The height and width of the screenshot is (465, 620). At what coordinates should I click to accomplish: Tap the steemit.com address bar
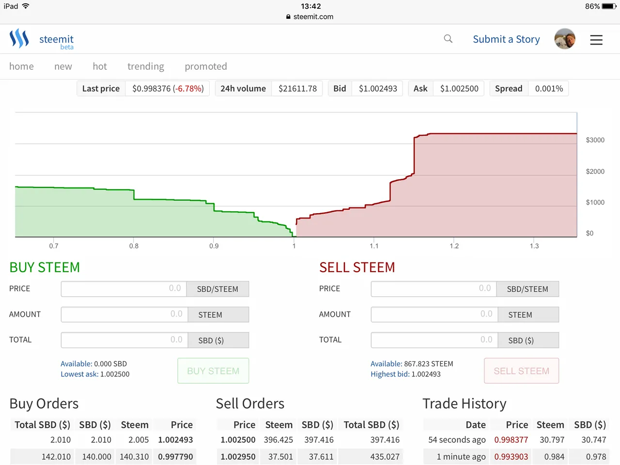click(x=310, y=16)
